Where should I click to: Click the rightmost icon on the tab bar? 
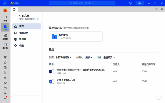click(162, 9)
